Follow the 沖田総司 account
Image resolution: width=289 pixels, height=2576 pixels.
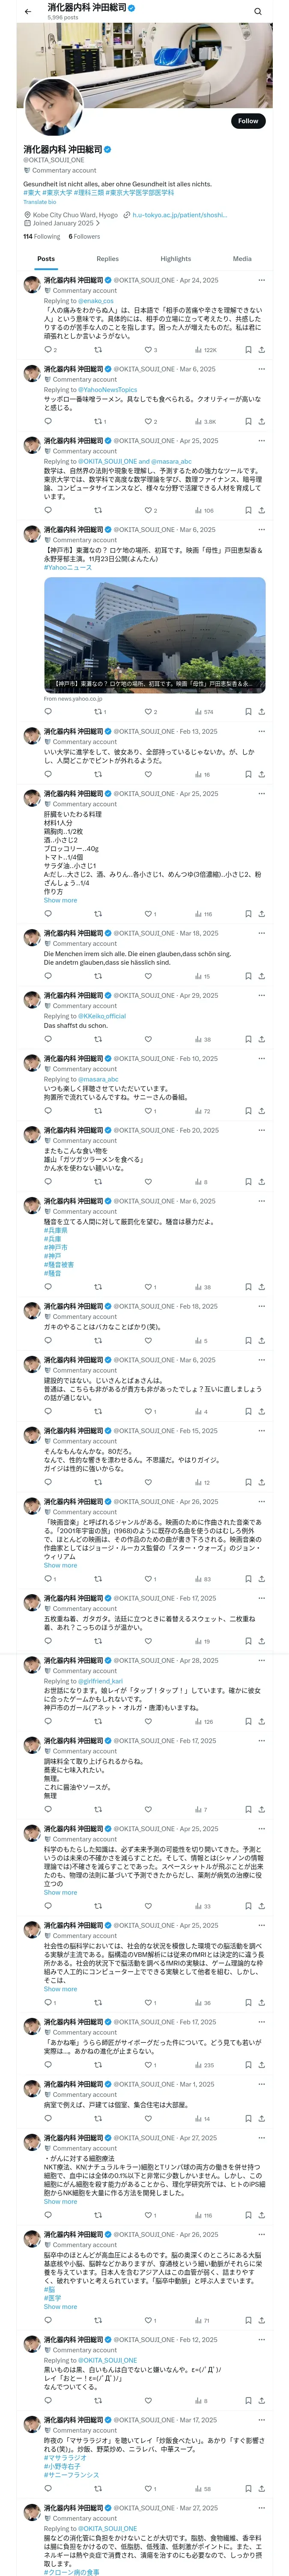click(x=247, y=120)
